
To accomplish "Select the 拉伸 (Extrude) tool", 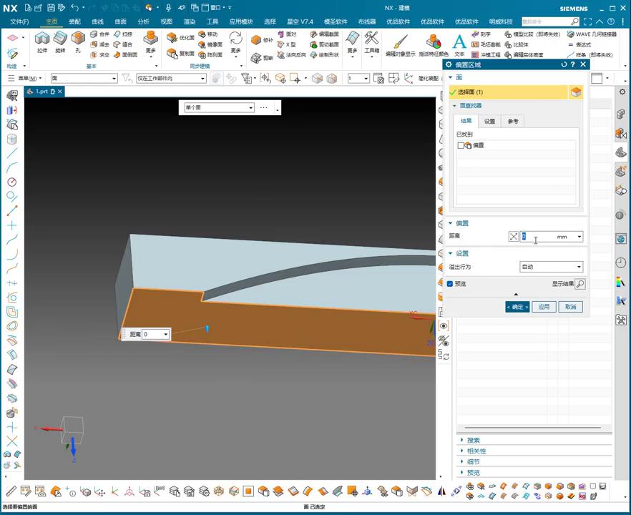I will (42, 40).
